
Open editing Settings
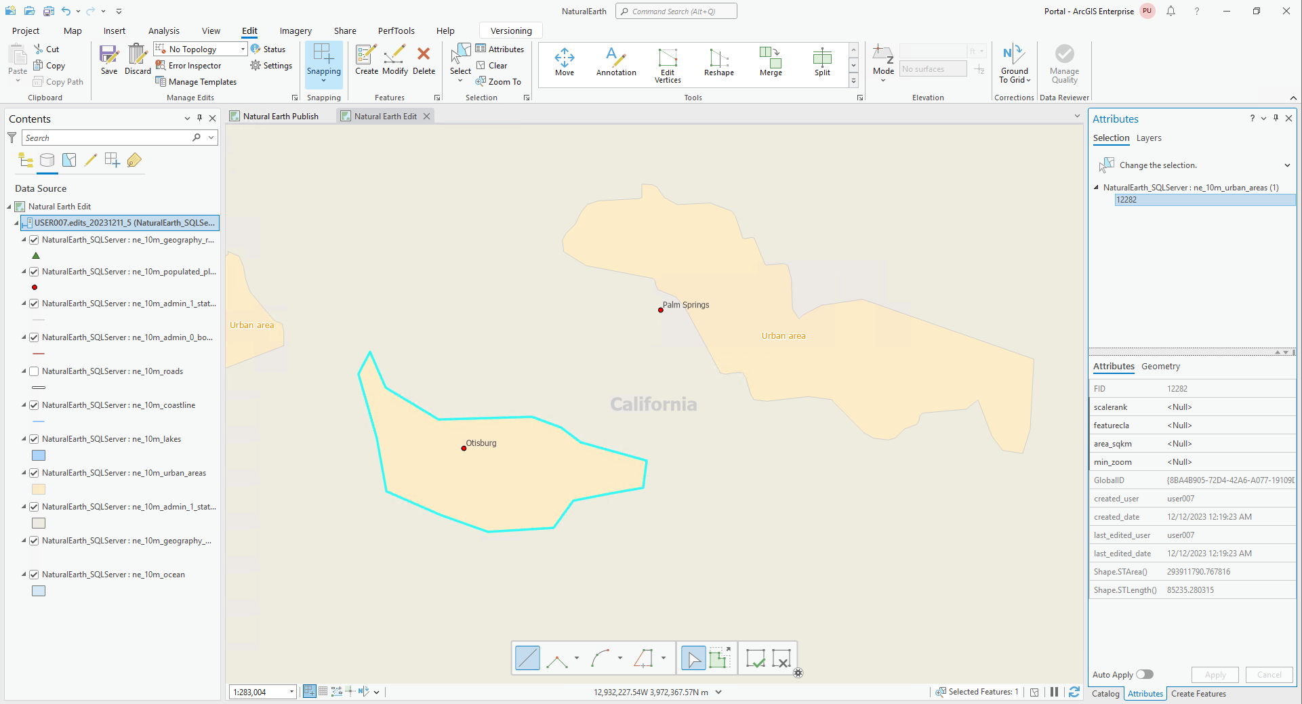pyautogui.click(x=271, y=66)
